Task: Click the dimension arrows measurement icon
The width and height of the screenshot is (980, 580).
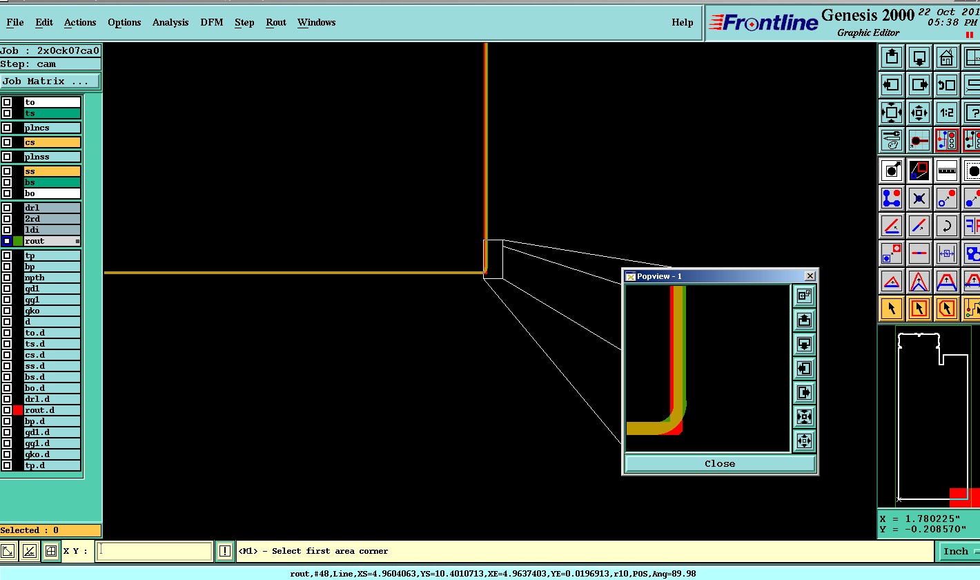Action: pyautogui.click(x=947, y=253)
